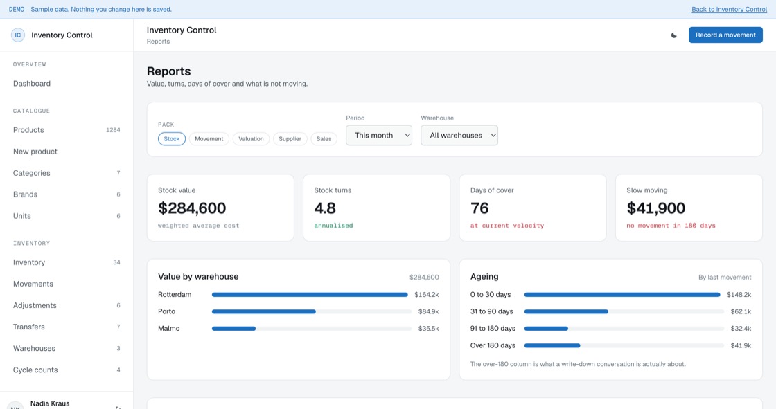Switch to the Movement pack pill
Screen dimensions: 776x409
(x=209, y=139)
